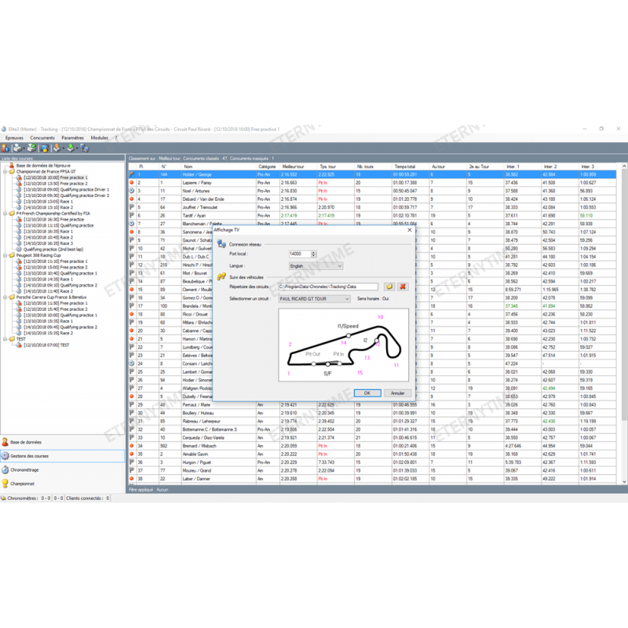Click the Base de données person icon
This screenshot has height=628, width=628.
[x=5, y=442]
